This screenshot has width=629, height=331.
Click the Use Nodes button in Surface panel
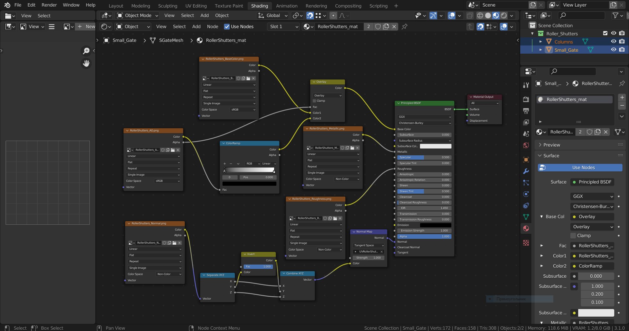(x=580, y=167)
